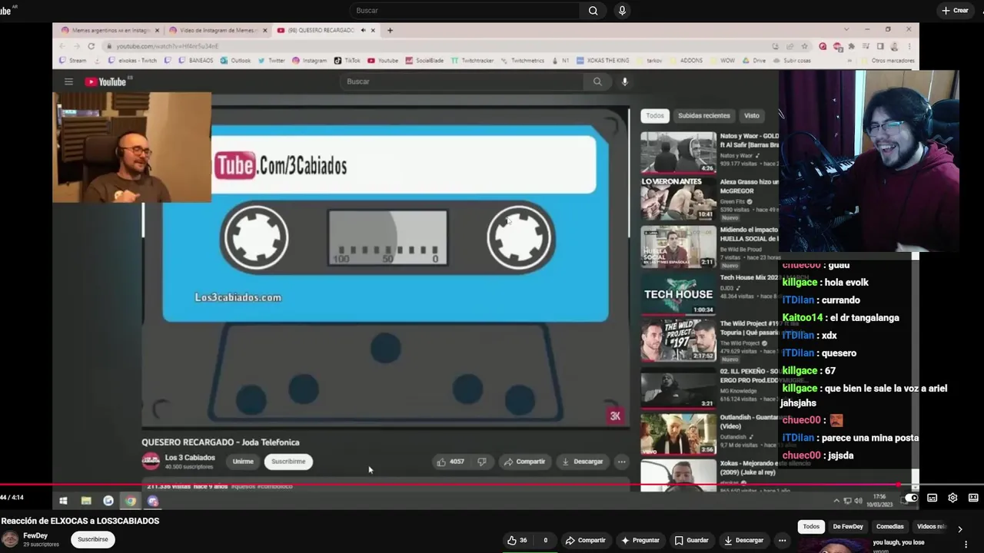Viewport: 984px width, 553px height.
Task: Open Windows Start menu in taskbar
Action: click(x=63, y=501)
